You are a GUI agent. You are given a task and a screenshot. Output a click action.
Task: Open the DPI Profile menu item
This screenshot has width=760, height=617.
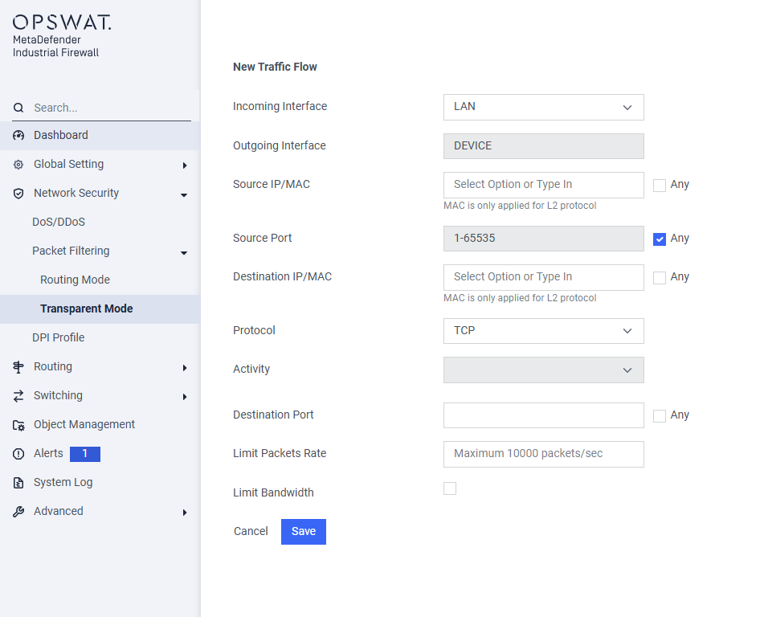58,337
